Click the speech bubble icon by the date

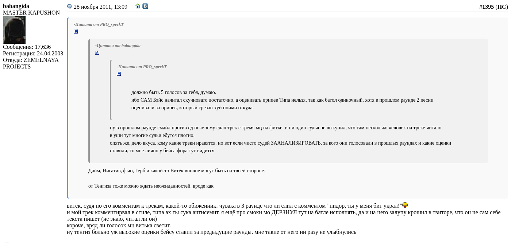(69, 7)
